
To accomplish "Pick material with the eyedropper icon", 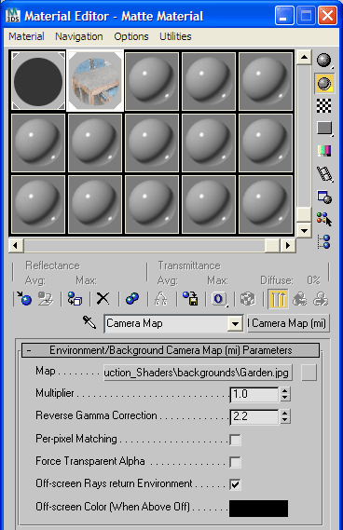I will (x=89, y=322).
